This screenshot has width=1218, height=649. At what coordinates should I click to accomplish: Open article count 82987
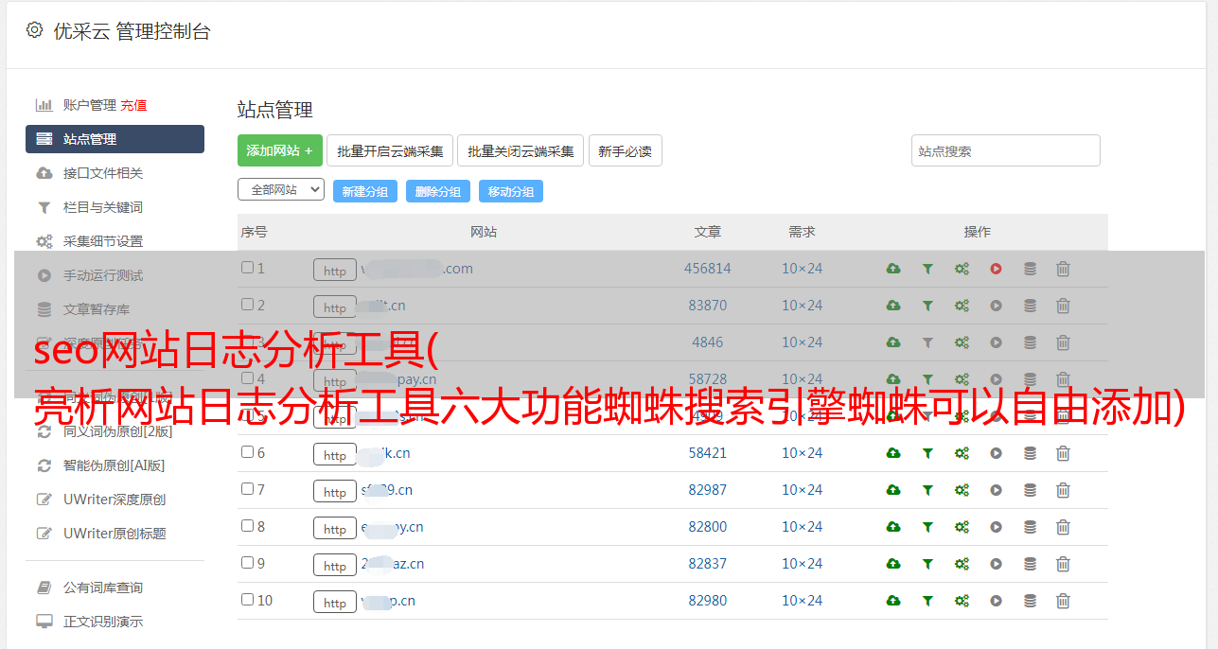click(708, 490)
